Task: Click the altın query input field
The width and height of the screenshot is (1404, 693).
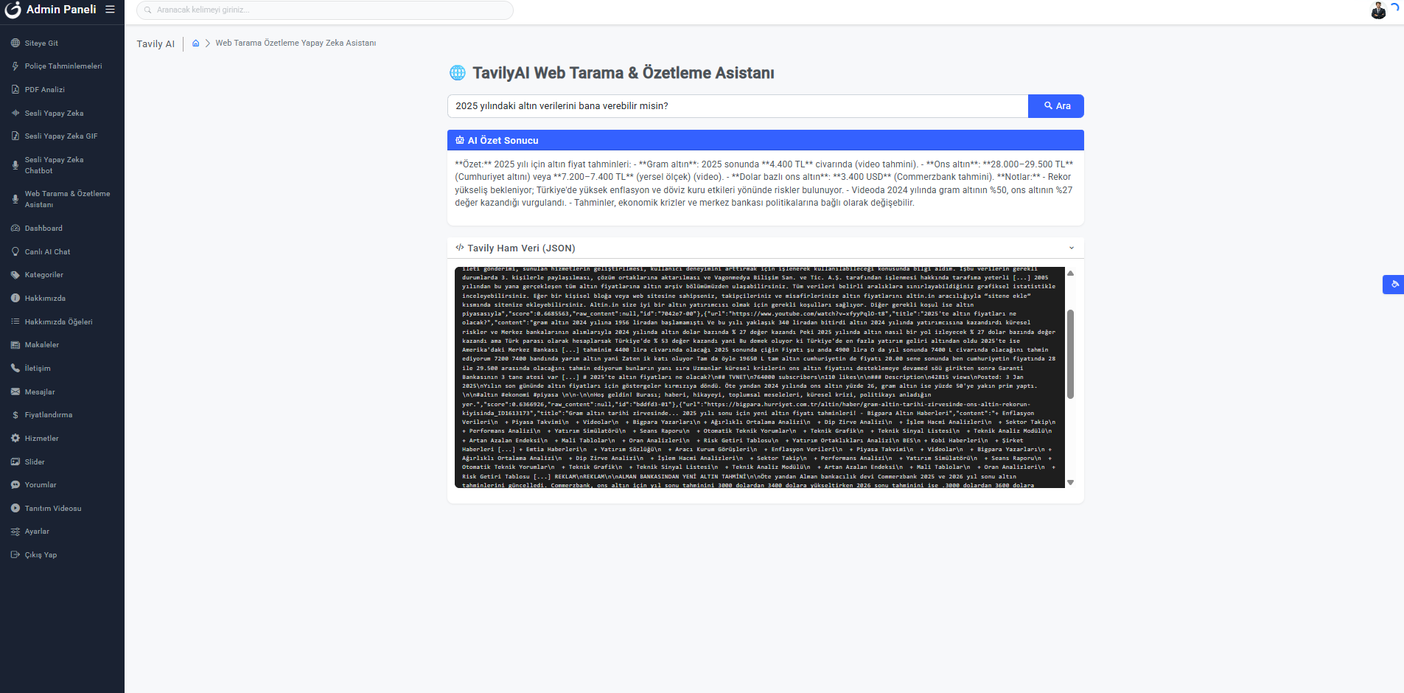Action: pyautogui.click(x=738, y=106)
